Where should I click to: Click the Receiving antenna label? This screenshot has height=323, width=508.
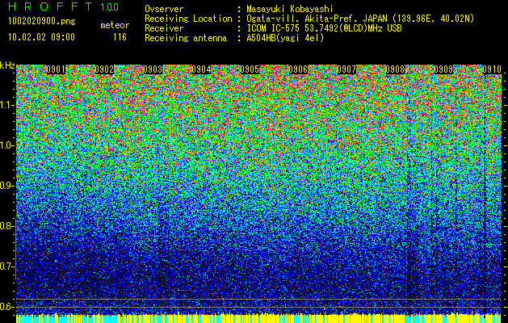click(x=186, y=38)
